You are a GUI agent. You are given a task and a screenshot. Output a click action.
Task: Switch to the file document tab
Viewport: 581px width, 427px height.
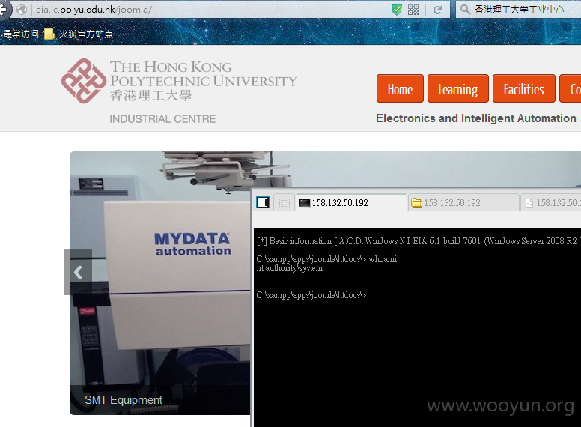coord(550,203)
